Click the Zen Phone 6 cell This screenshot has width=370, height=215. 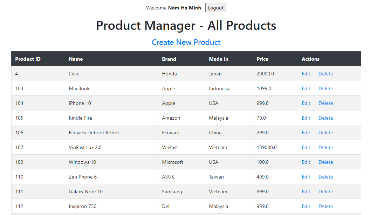point(111,177)
